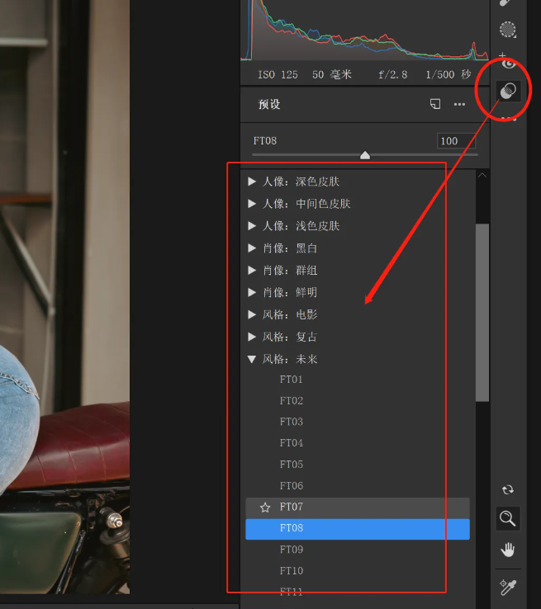Click the create new preset icon
Screen dimensions: 541x609
coord(435,104)
